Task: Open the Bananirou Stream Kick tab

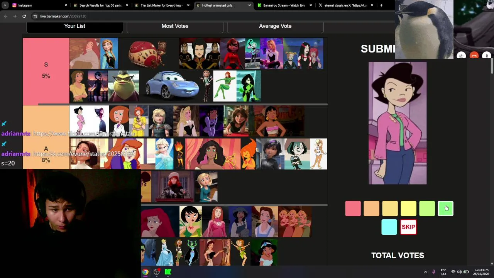Action: tap(284, 5)
